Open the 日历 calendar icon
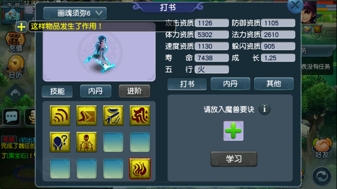This screenshot has height=189, width=337. pos(15,67)
